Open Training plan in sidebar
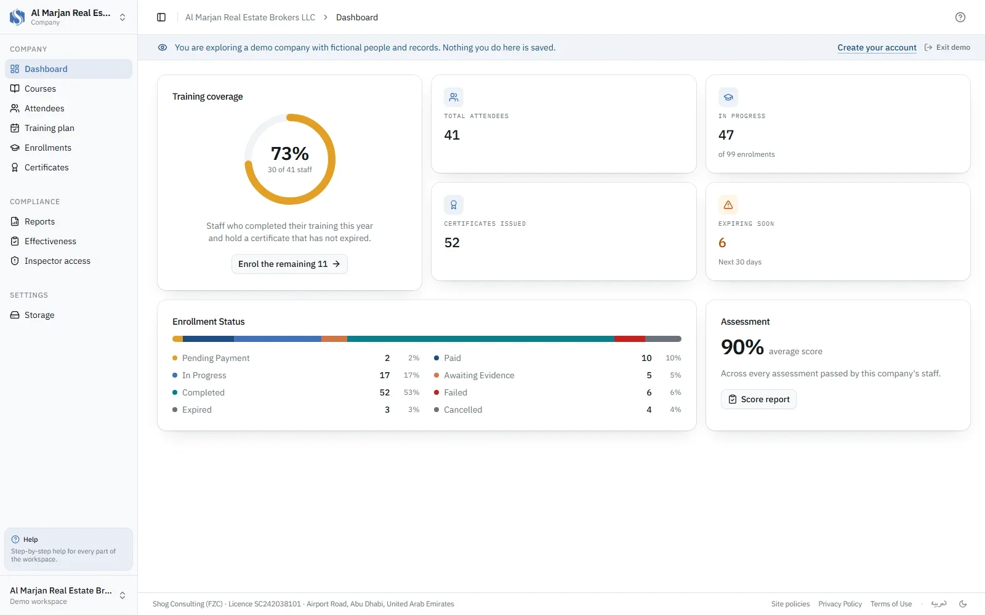The image size is (985, 615). (x=68, y=128)
